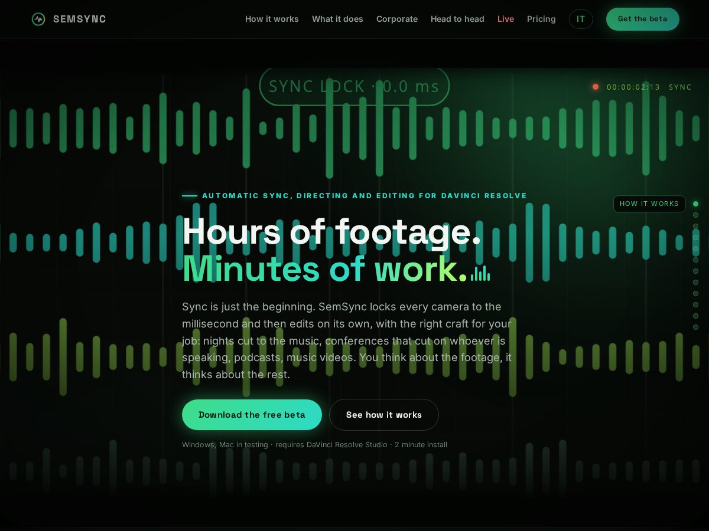709x531 pixels.
Task: Open the Live nav link
Action: (506, 19)
